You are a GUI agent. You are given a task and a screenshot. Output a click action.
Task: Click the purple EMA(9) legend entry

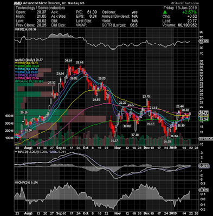tap(25, 75)
